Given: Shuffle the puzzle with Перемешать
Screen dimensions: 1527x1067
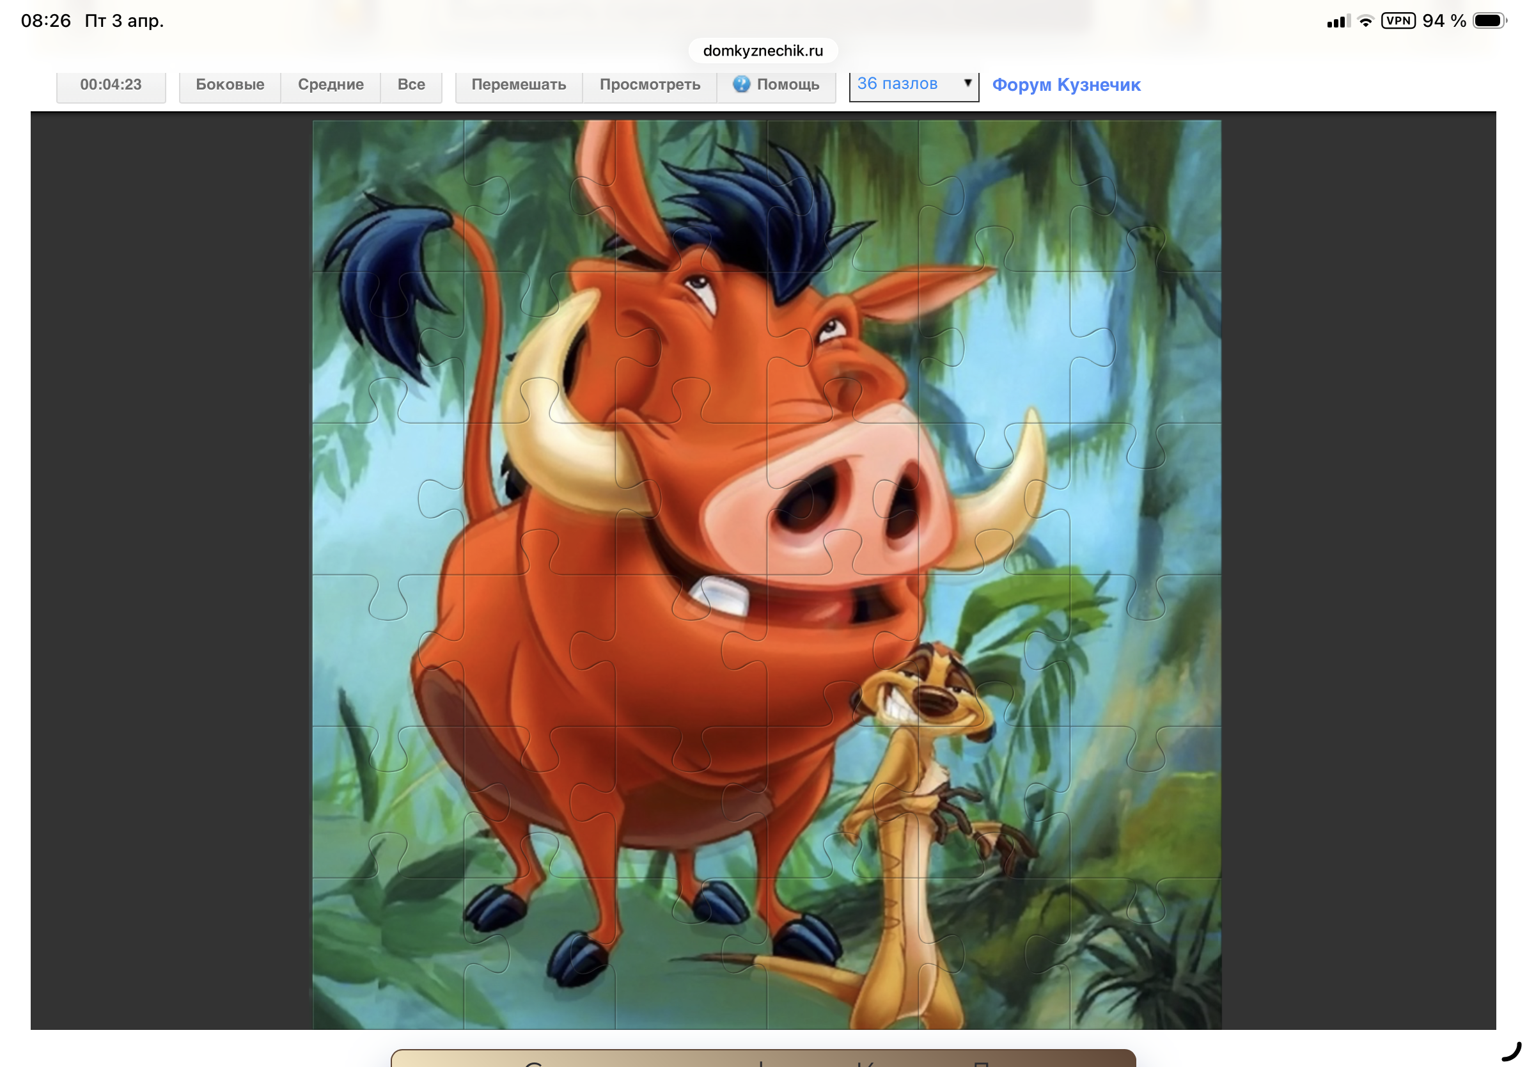Looking at the screenshot, I should click(x=518, y=85).
